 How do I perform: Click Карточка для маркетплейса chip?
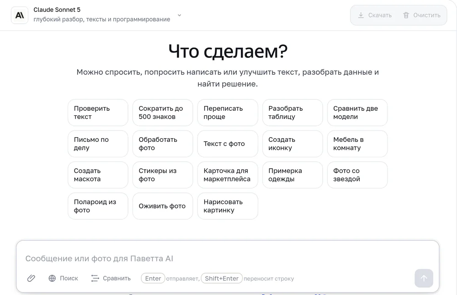click(228, 175)
